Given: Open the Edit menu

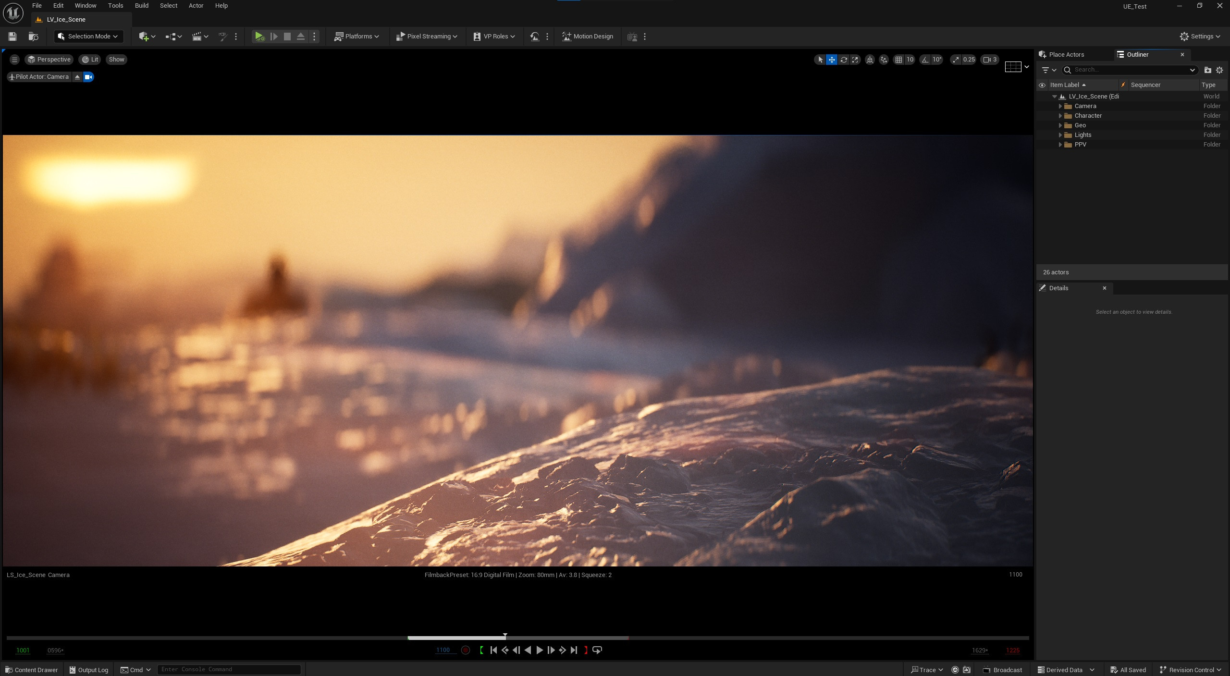Looking at the screenshot, I should 58,6.
